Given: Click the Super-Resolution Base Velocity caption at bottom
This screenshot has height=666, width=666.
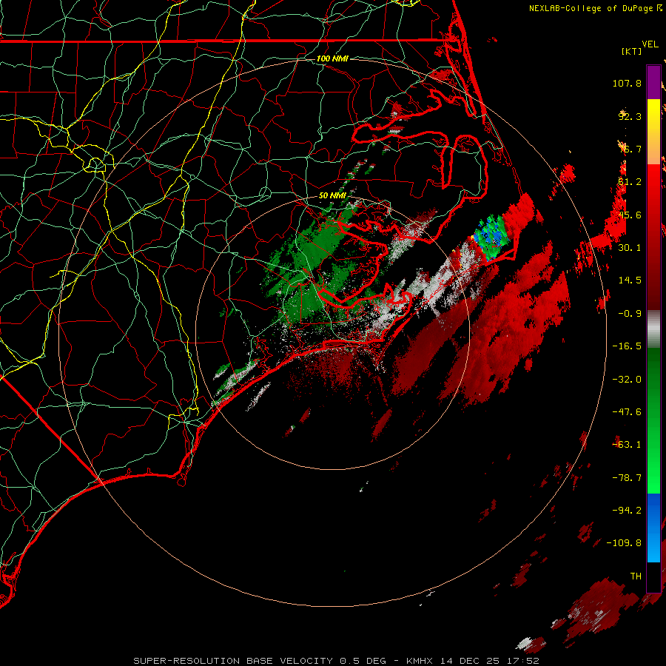Looking at the screenshot, I should point(336,661).
